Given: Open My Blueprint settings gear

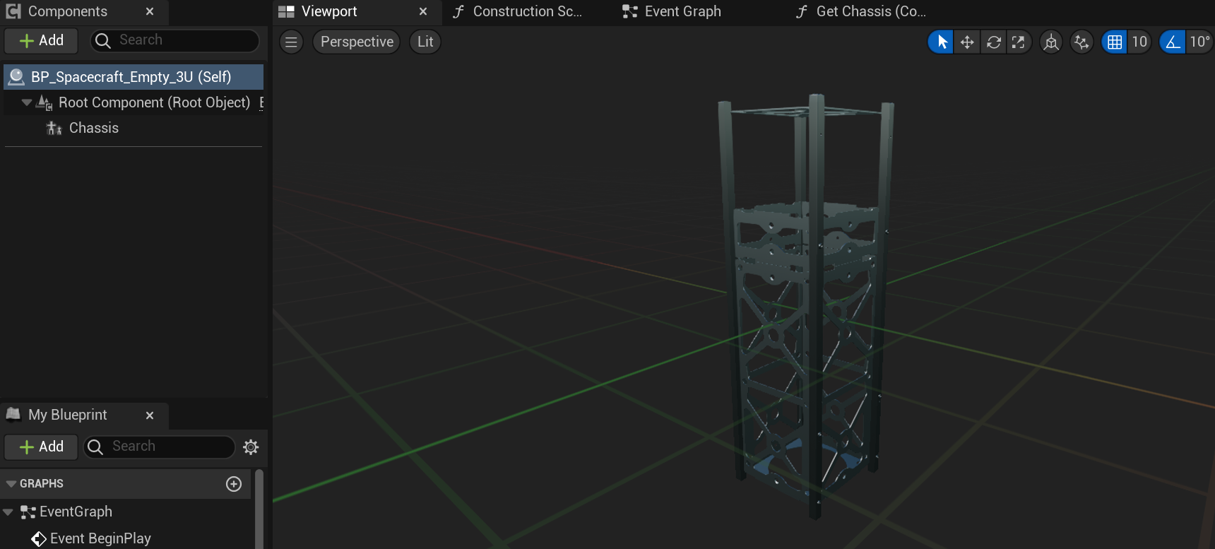Looking at the screenshot, I should [251, 447].
